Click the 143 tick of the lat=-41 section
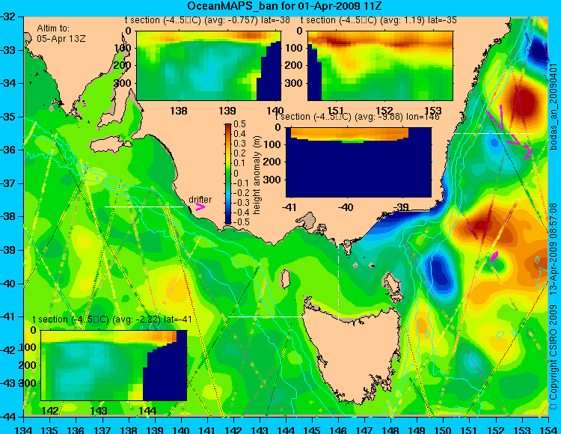The height and width of the screenshot is (434, 561). pos(99,410)
